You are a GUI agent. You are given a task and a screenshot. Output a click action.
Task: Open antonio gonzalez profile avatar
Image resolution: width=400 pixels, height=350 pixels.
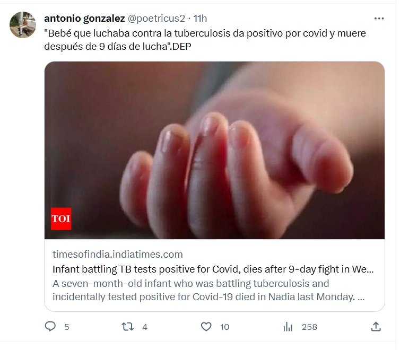23,24
